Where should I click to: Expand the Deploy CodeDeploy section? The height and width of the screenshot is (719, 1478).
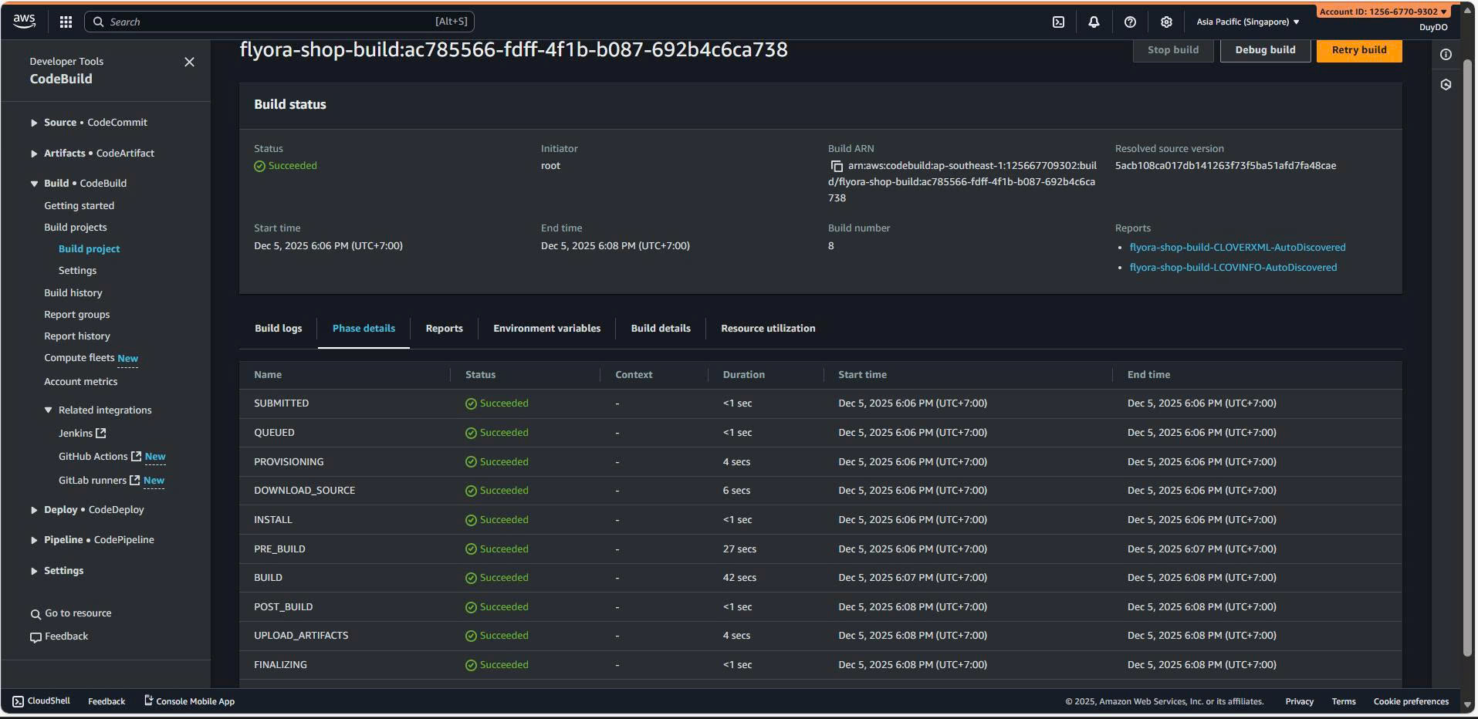pyautogui.click(x=34, y=510)
